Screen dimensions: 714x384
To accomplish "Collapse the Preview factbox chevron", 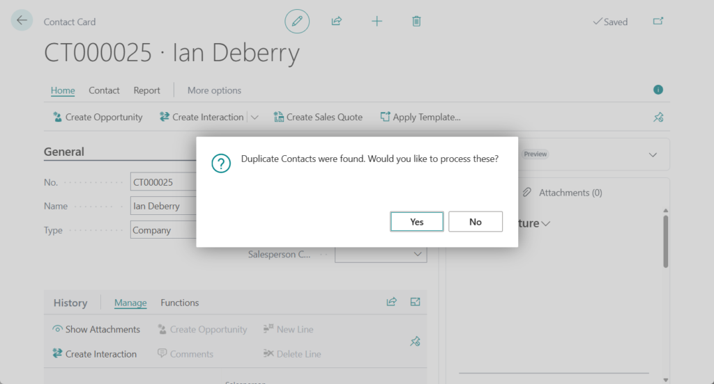I will point(653,154).
